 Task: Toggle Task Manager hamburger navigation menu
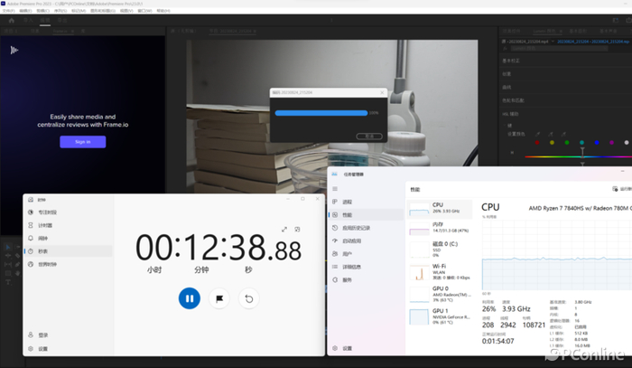click(335, 189)
